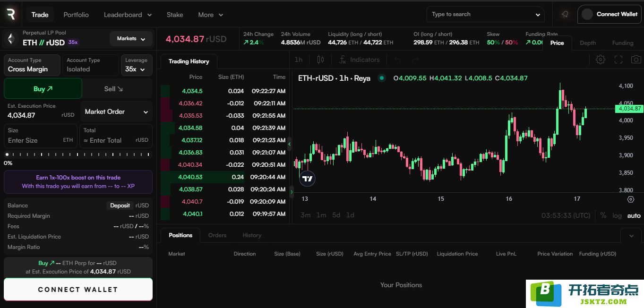Expand the More menu
The image size is (644, 308).
pos(210,15)
